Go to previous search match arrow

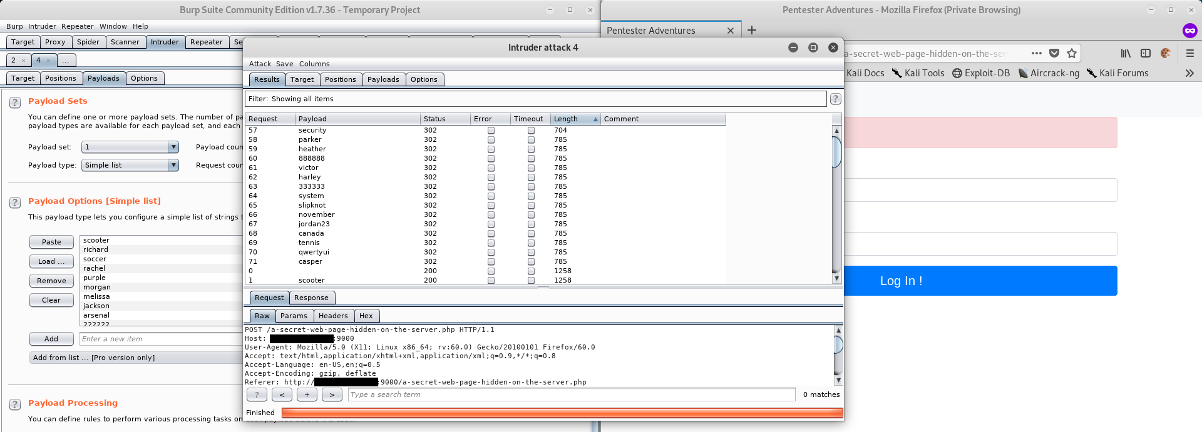tap(282, 394)
